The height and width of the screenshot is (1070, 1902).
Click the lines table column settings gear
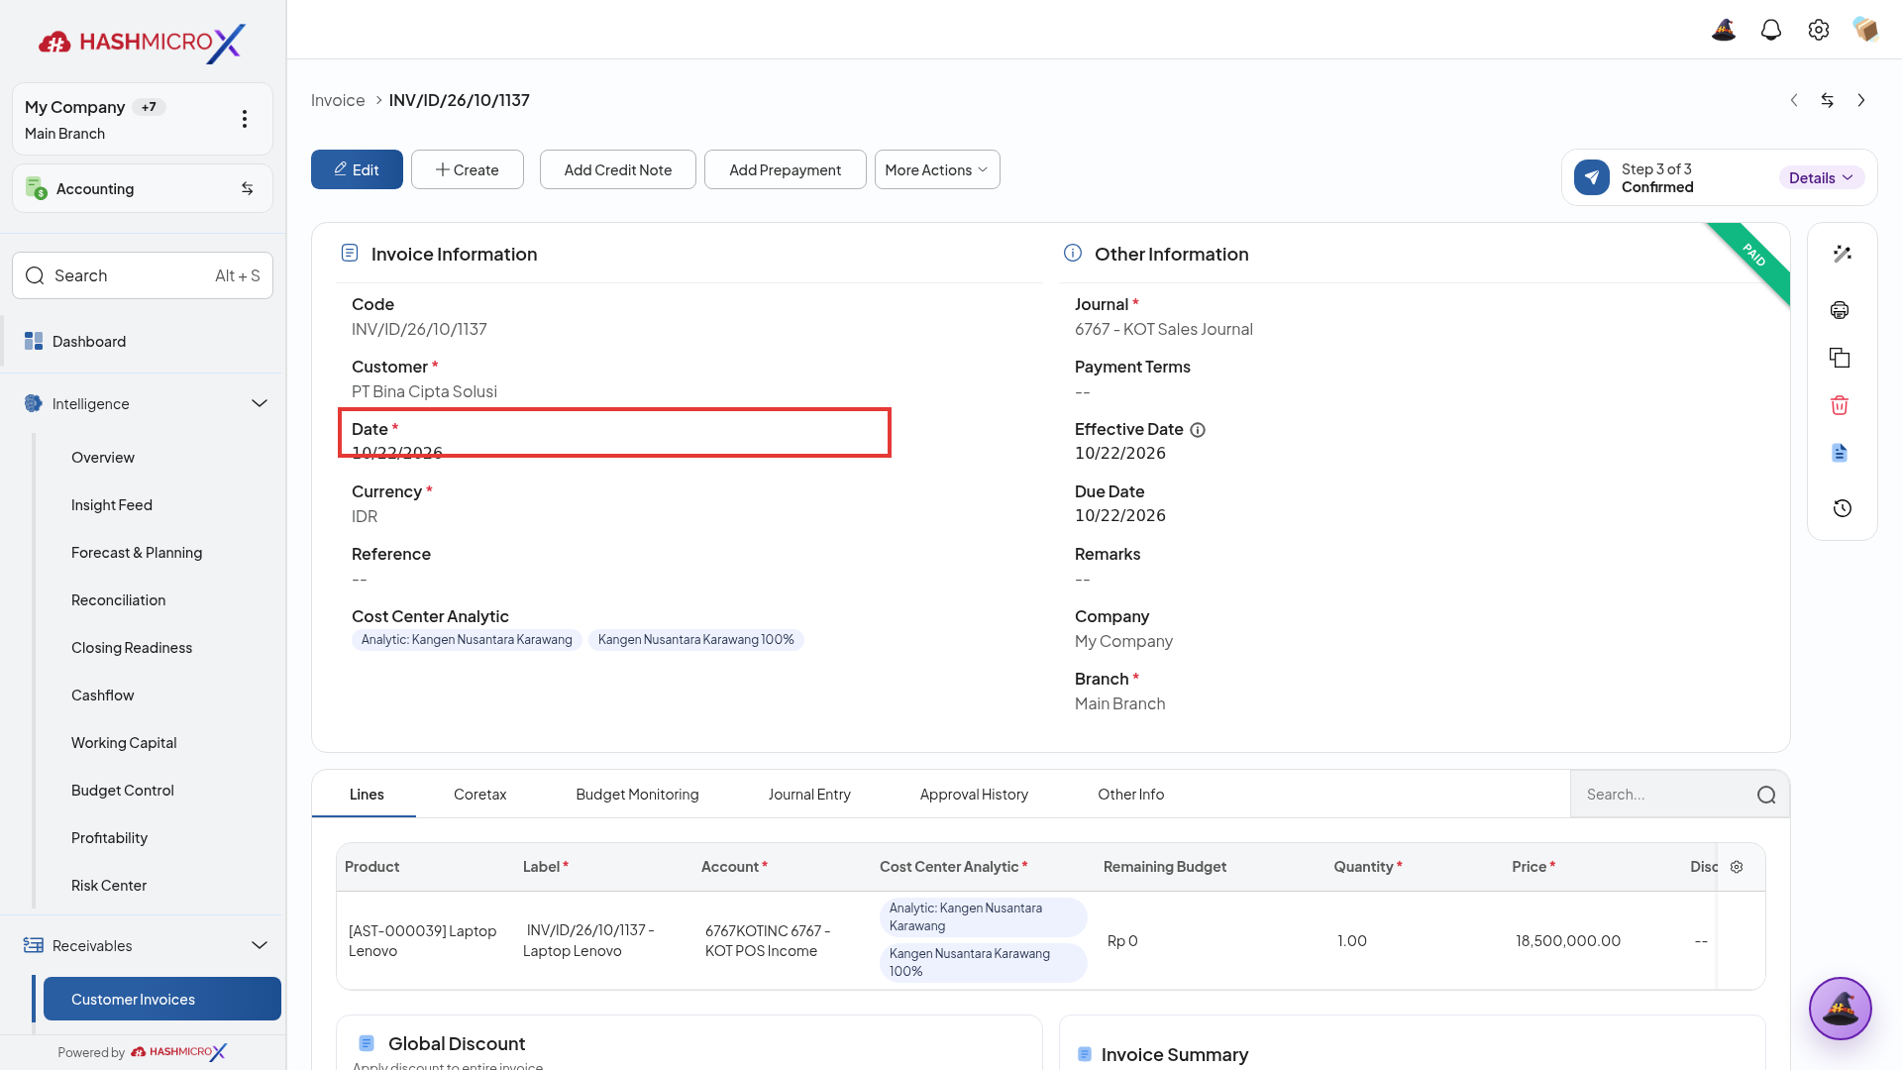(x=1737, y=867)
